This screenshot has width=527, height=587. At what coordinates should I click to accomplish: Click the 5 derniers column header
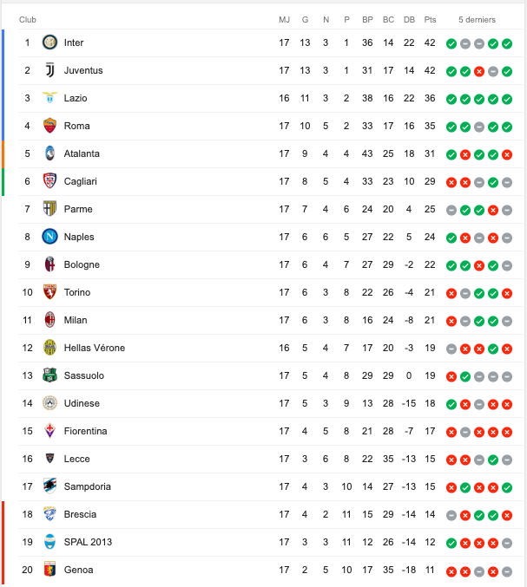pos(477,20)
